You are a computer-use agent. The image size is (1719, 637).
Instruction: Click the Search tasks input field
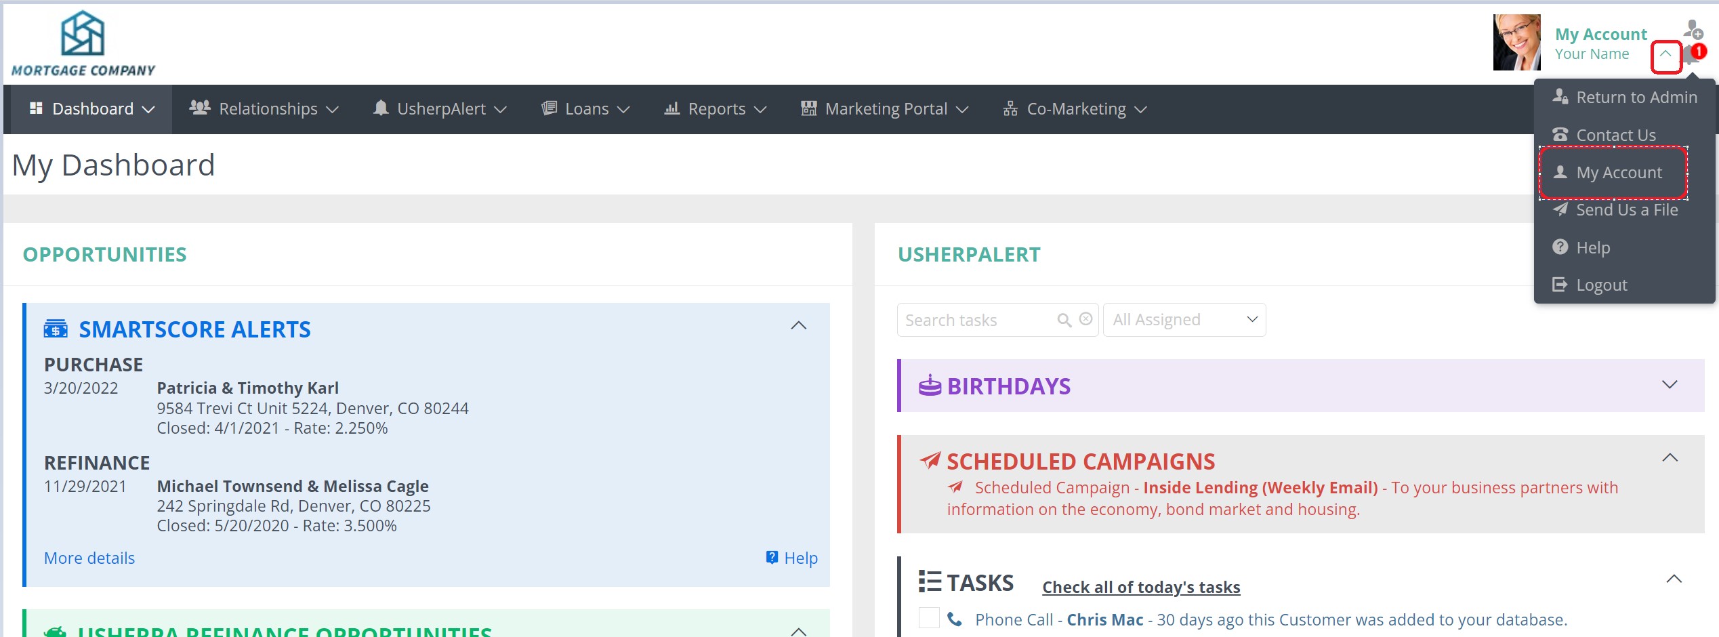(976, 320)
